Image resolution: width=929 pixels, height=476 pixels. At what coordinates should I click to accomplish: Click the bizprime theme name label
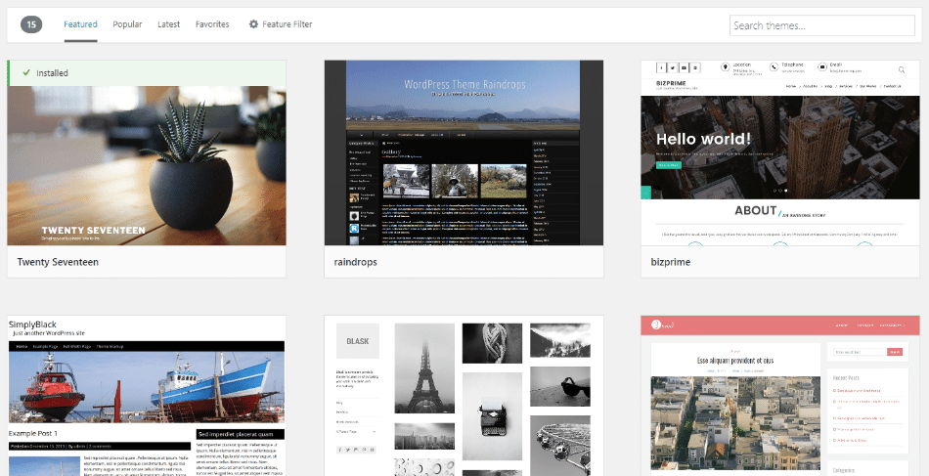click(x=671, y=262)
